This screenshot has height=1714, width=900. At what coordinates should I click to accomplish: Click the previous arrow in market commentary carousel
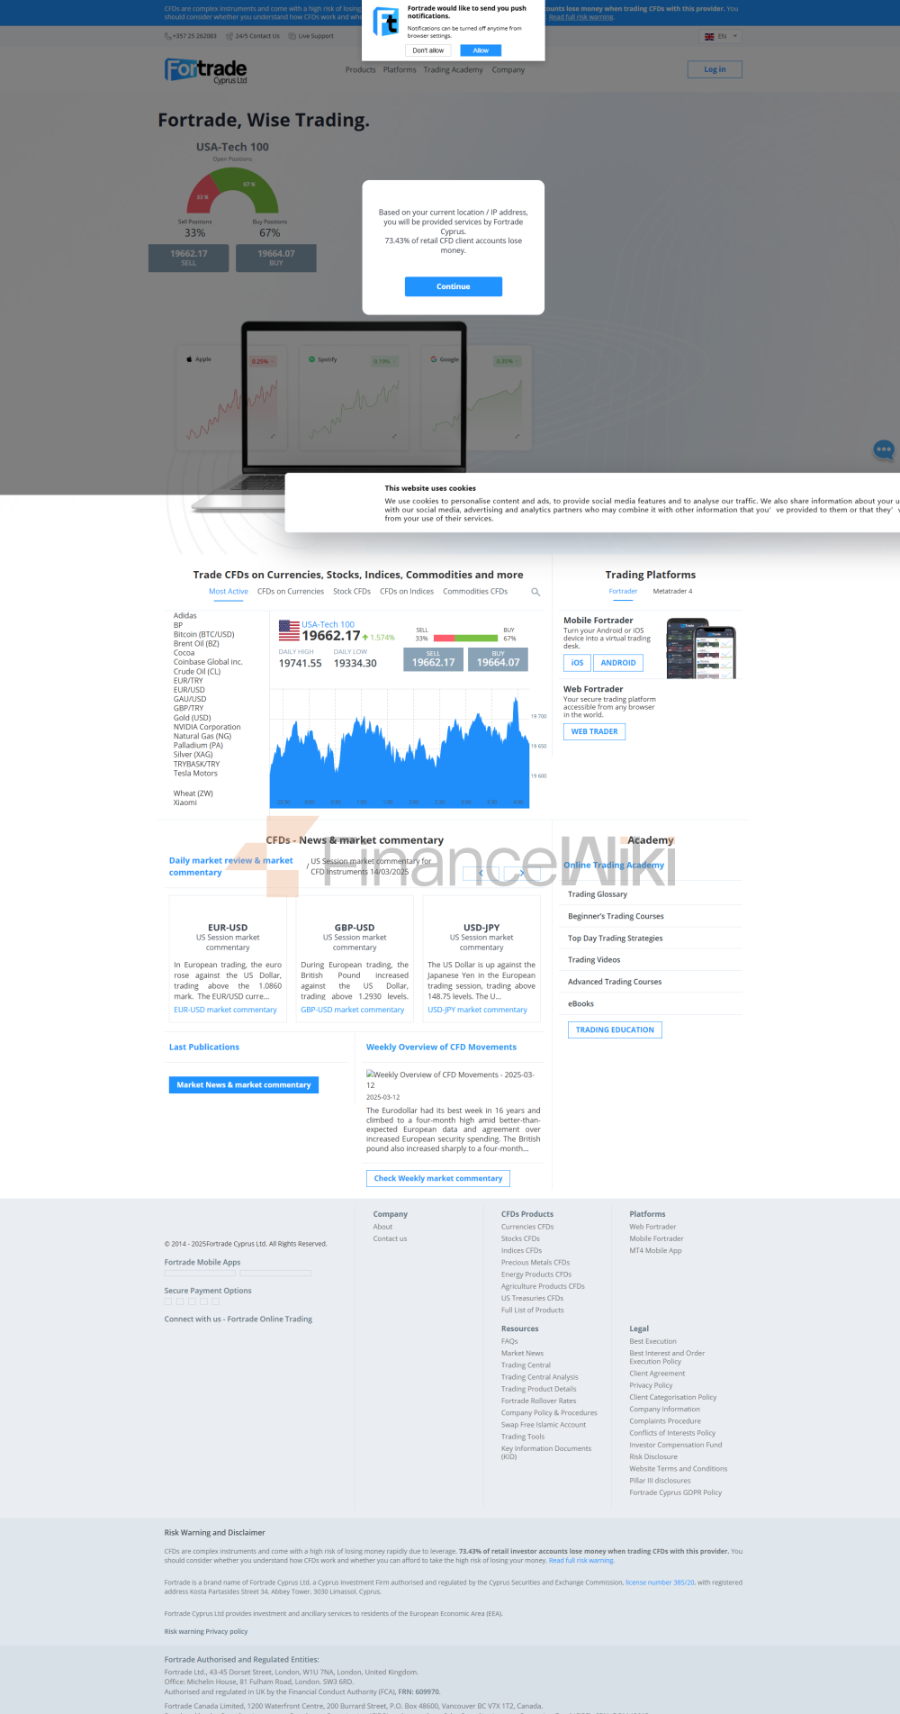(x=481, y=873)
